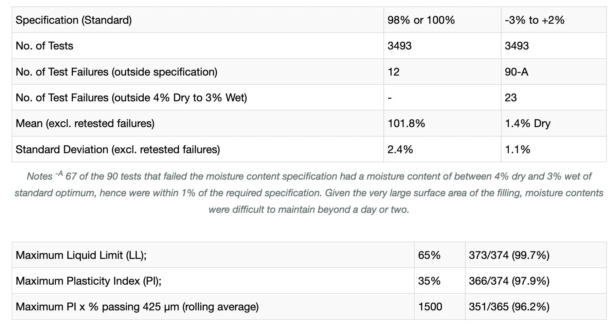Click the "outside 4% Dry to 3% Wet" row
This screenshot has height=328, width=614.
click(x=309, y=98)
